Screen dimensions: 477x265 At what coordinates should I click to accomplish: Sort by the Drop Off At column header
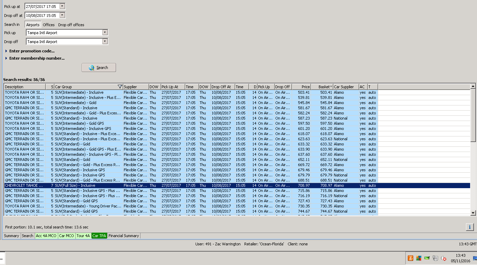coord(223,87)
